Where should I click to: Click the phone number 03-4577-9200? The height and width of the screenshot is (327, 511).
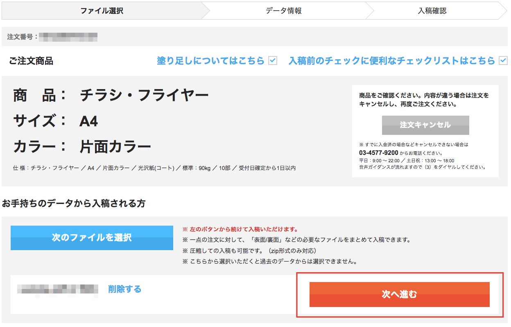(x=378, y=153)
